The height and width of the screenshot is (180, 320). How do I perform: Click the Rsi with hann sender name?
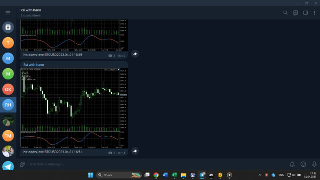pyautogui.click(x=34, y=64)
